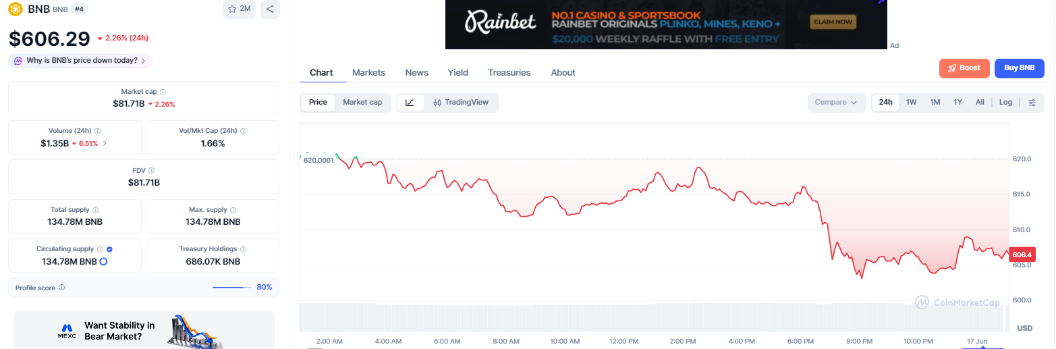Viewport: 1056px width, 349px height.
Task: Click info icon next to Profile score
Action: click(x=61, y=288)
